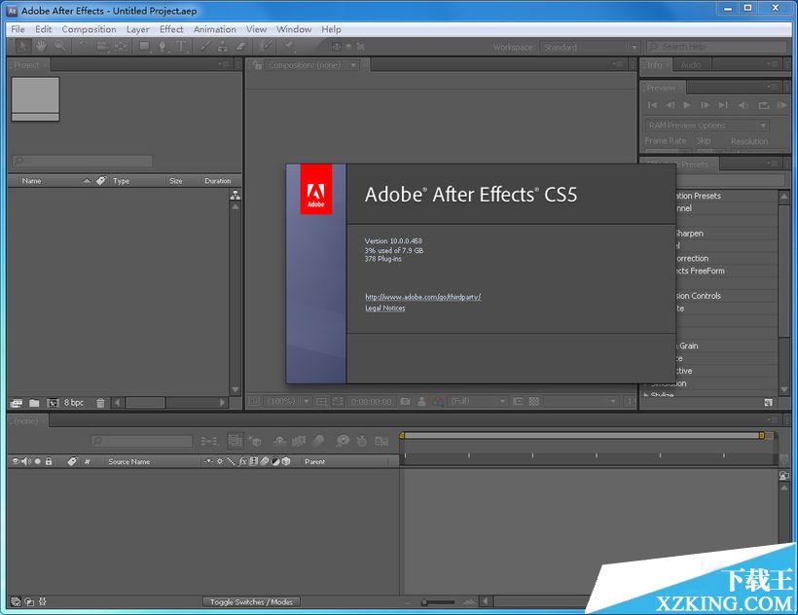The height and width of the screenshot is (615, 798).
Task: Open the Preview panel options menu
Action: click(x=773, y=87)
